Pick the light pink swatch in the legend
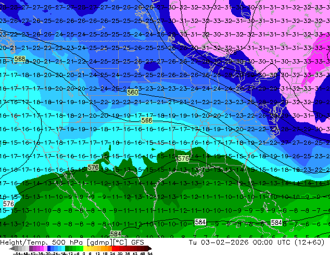The image size is (330, 255). click(45, 248)
